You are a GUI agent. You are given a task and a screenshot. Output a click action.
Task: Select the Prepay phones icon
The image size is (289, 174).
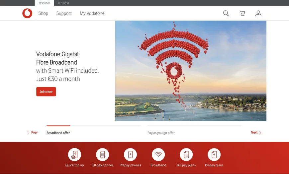pos(130,154)
